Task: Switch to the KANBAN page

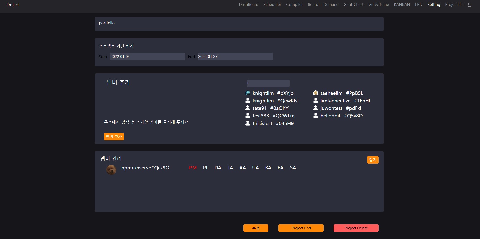Action: pos(402,4)
